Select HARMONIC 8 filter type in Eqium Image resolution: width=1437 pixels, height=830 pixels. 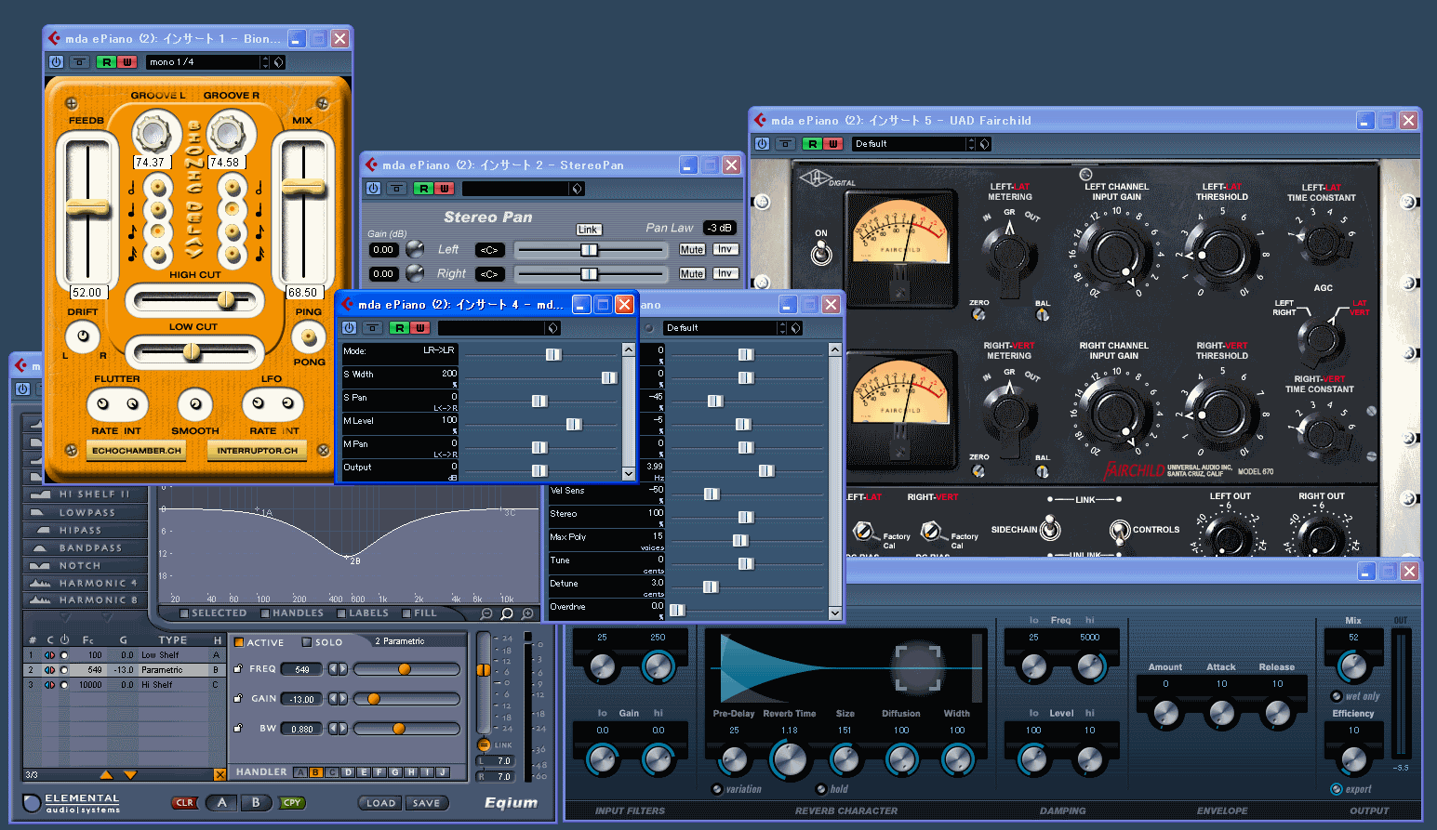[x=85, y=599]
